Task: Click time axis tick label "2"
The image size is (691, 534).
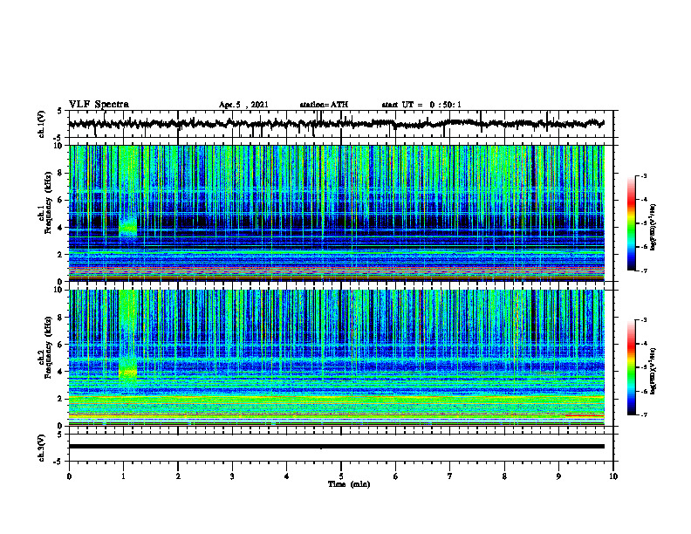Action: click(x=178, y=476)
